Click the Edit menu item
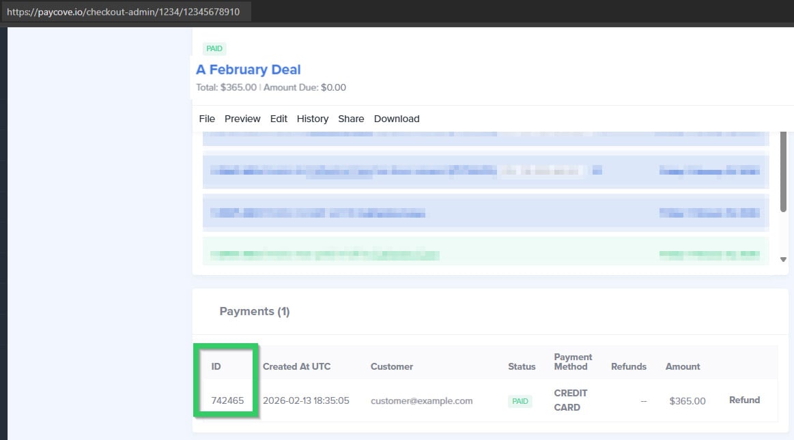The image size is (794, 440). [279, 119]
